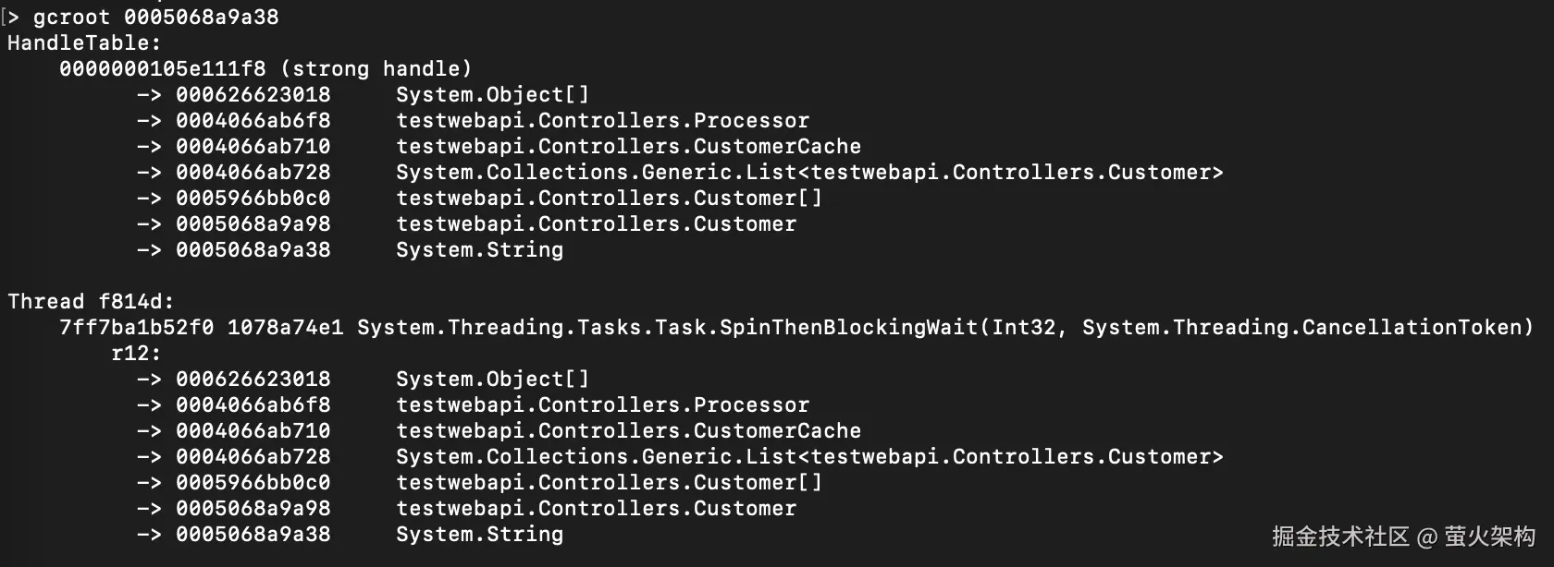Click address 0005966bb0c0 under HandleTable

pyautogui.click(x=253, y=198)
